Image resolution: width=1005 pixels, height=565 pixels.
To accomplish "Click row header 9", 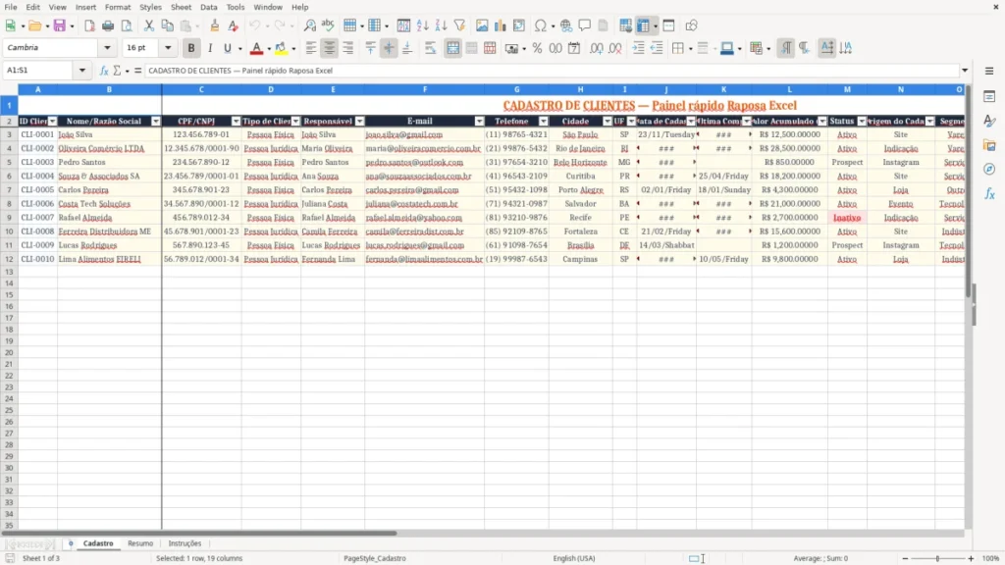I will (9, 218).
